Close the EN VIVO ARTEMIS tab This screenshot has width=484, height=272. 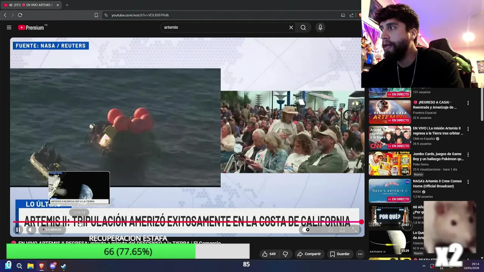coord(57,5)
